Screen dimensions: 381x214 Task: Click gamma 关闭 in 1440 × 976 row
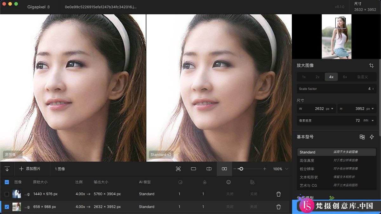click(x=253, y=194)
